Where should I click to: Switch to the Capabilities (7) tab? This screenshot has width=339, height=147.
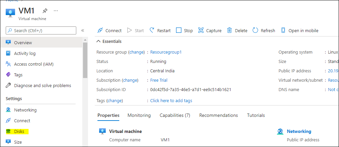click(175, 115)
